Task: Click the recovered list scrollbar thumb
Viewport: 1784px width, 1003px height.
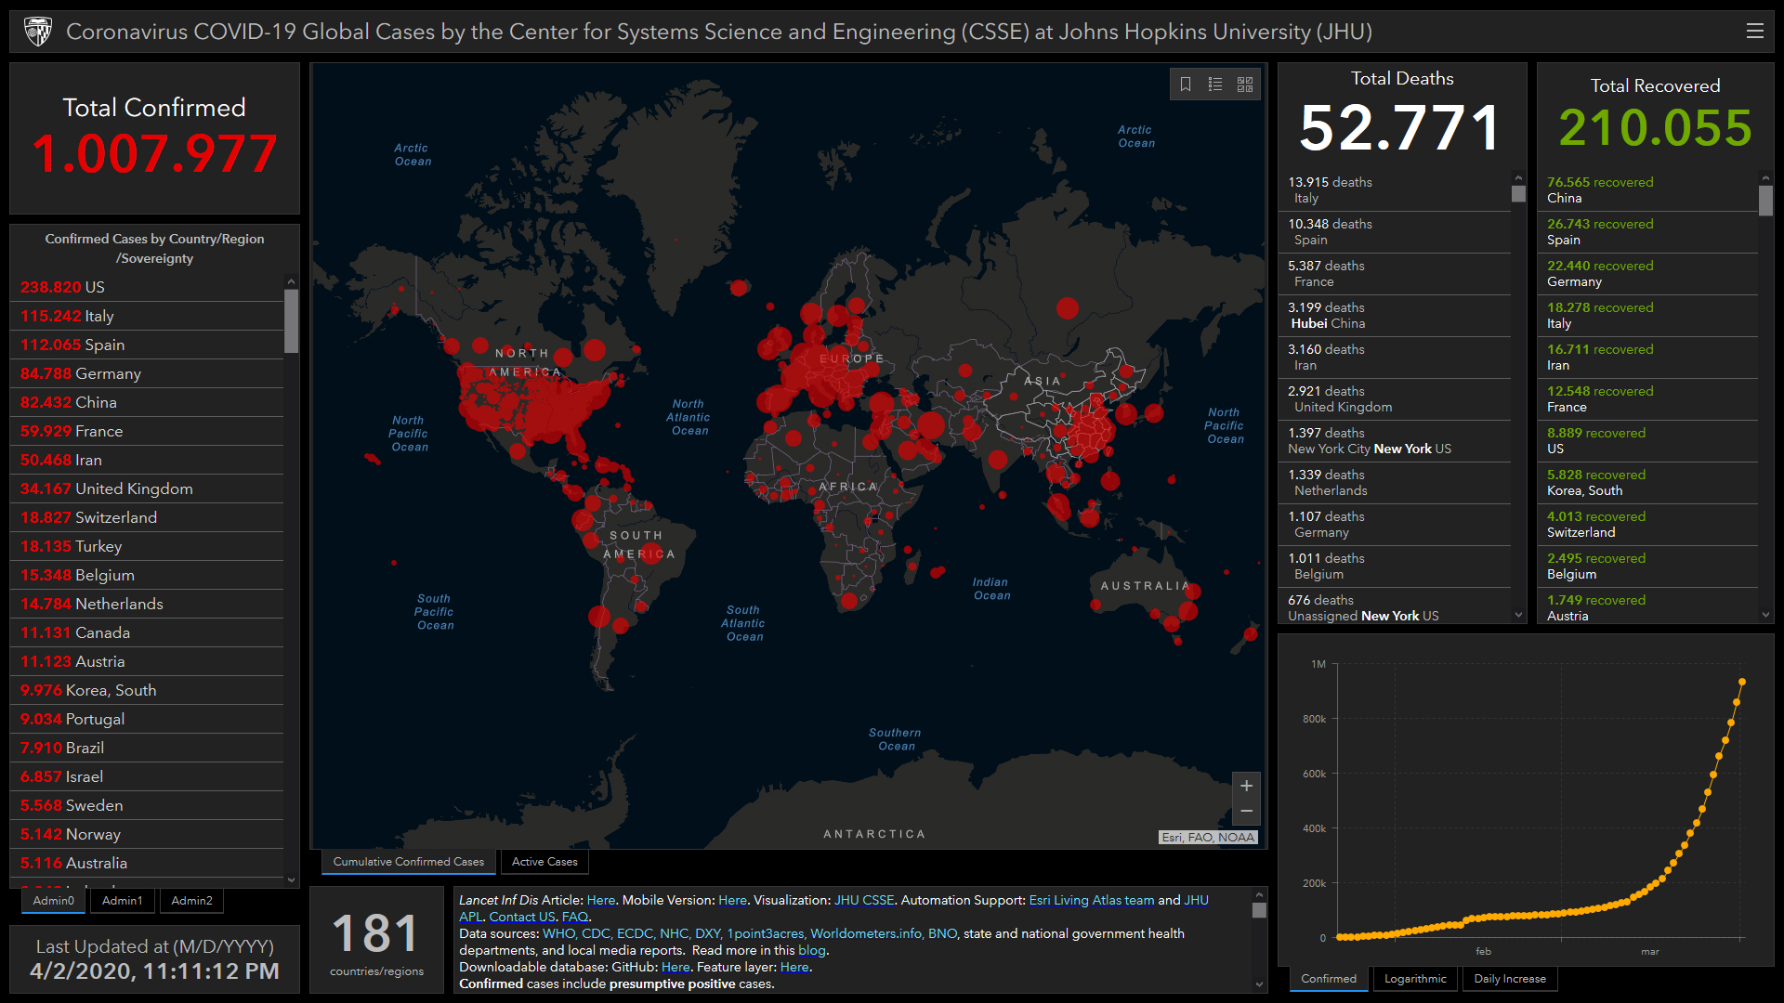Action: click(1765, 201)
